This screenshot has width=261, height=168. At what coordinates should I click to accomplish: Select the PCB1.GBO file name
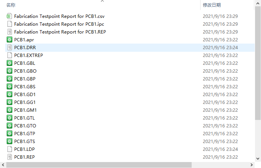(x=25, y=71)
